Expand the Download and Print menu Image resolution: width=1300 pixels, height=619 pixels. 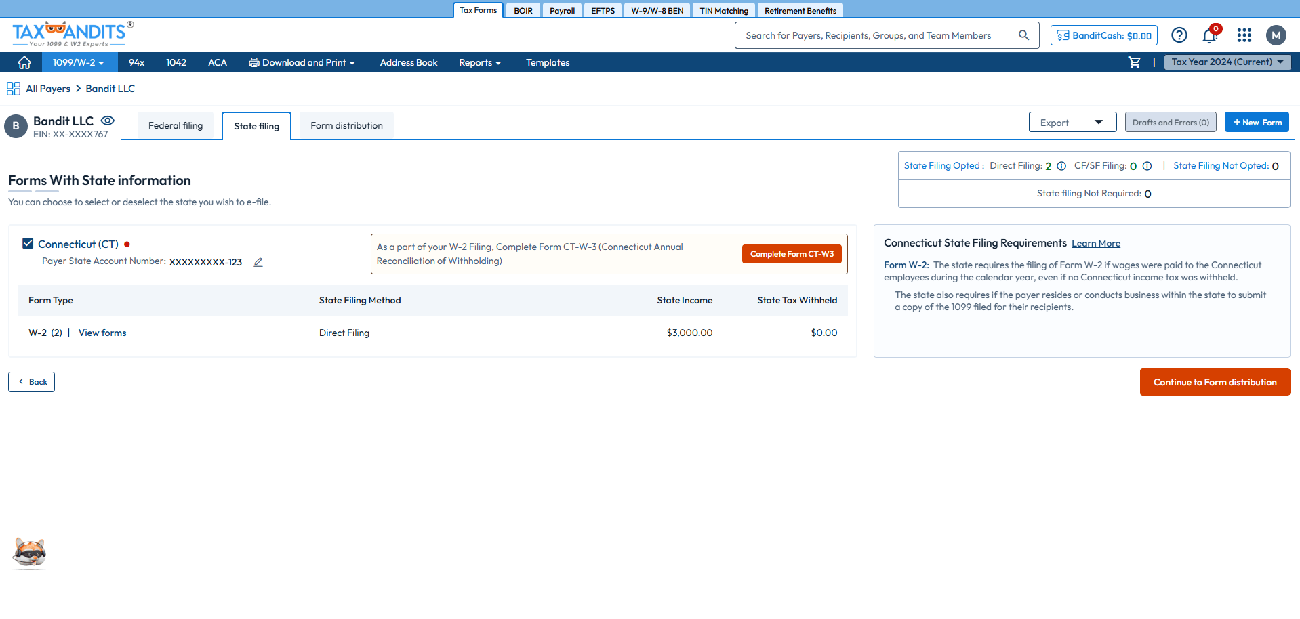point(302,62)
